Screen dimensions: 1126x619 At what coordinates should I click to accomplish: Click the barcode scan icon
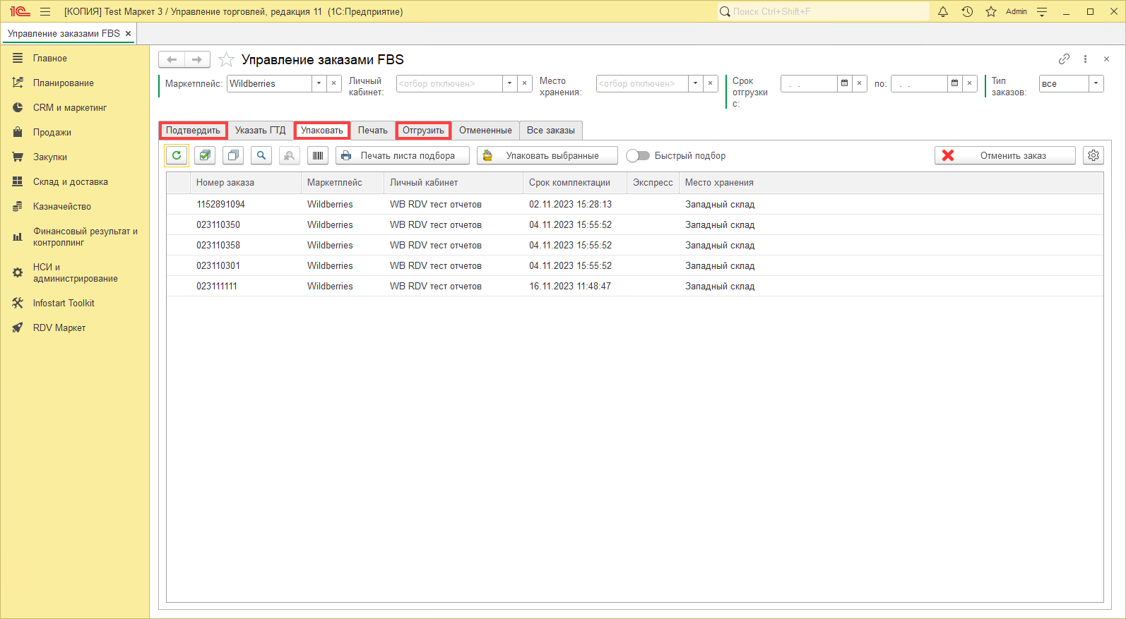318,155
